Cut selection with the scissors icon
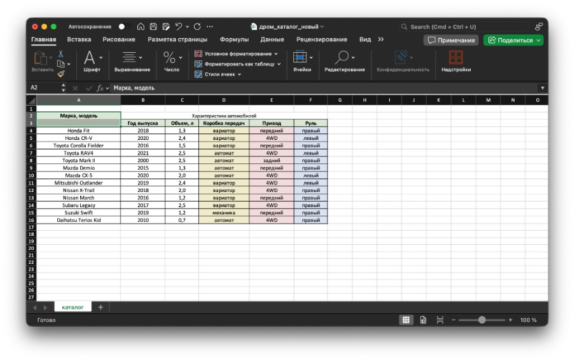This screenshot has width=575, height=361. pyautogui.click(x=61, y=54)
